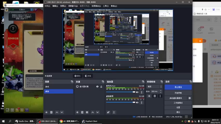Click the 开始录制 (Start Recording) button

pyautogui.click(x=178, y=93)
